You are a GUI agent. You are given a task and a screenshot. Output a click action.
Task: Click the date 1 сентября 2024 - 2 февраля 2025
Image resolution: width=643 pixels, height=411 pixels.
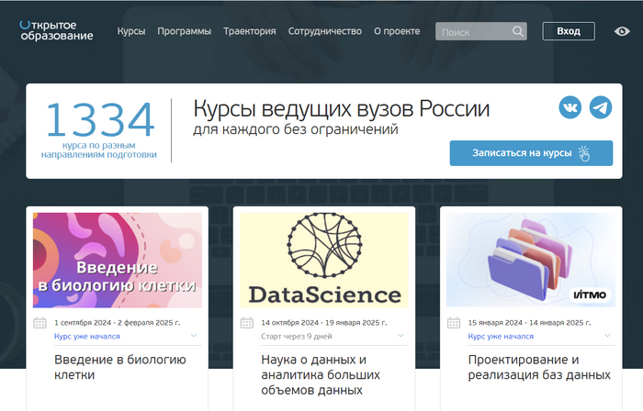pyautogui.click(x=118, y=323)
